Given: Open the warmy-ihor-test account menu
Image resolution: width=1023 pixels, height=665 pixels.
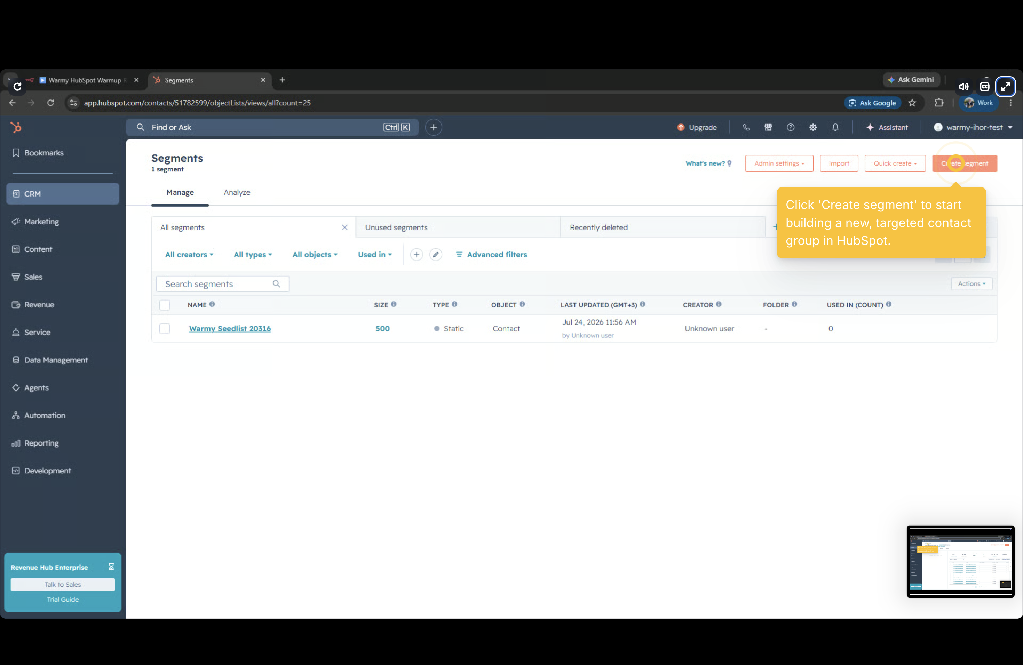Looking at the screenshot, I should point(973,127).
